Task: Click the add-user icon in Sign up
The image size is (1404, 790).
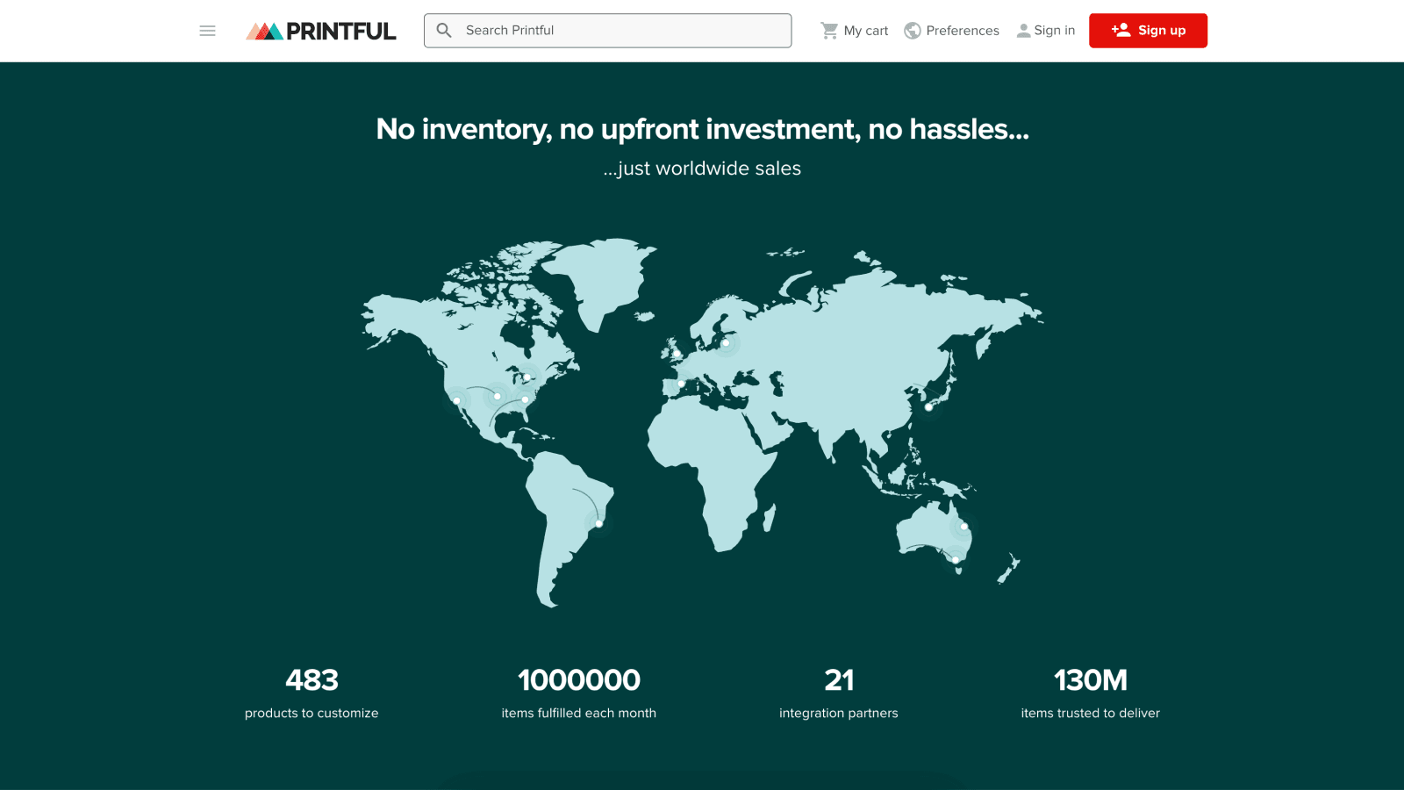Action: click(1121, 30)
